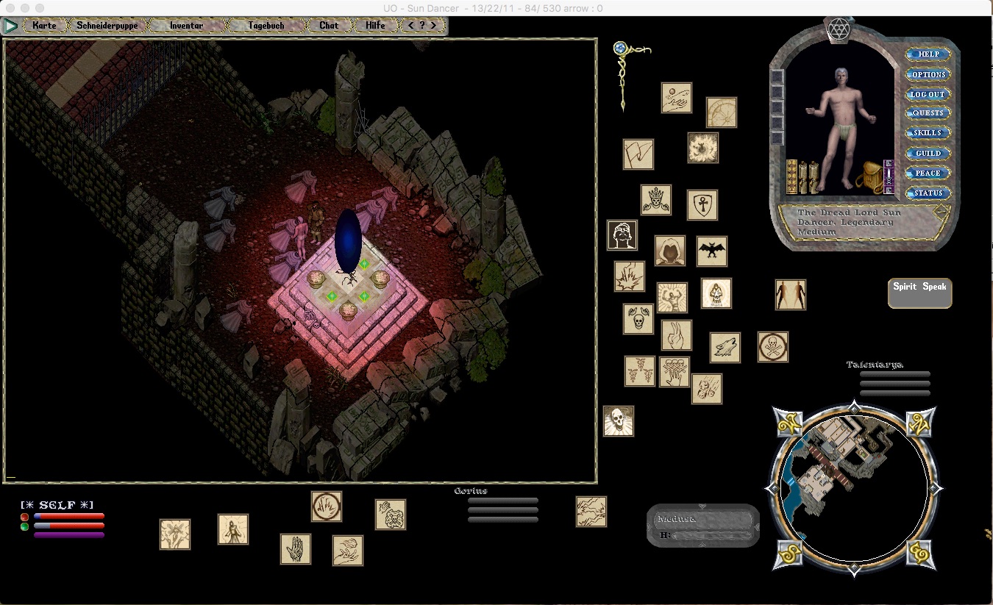Image resolution: width=993 pixels, height=605 pixels.
Task: Open the STATUS window
Action: click(x=928, y=193)
